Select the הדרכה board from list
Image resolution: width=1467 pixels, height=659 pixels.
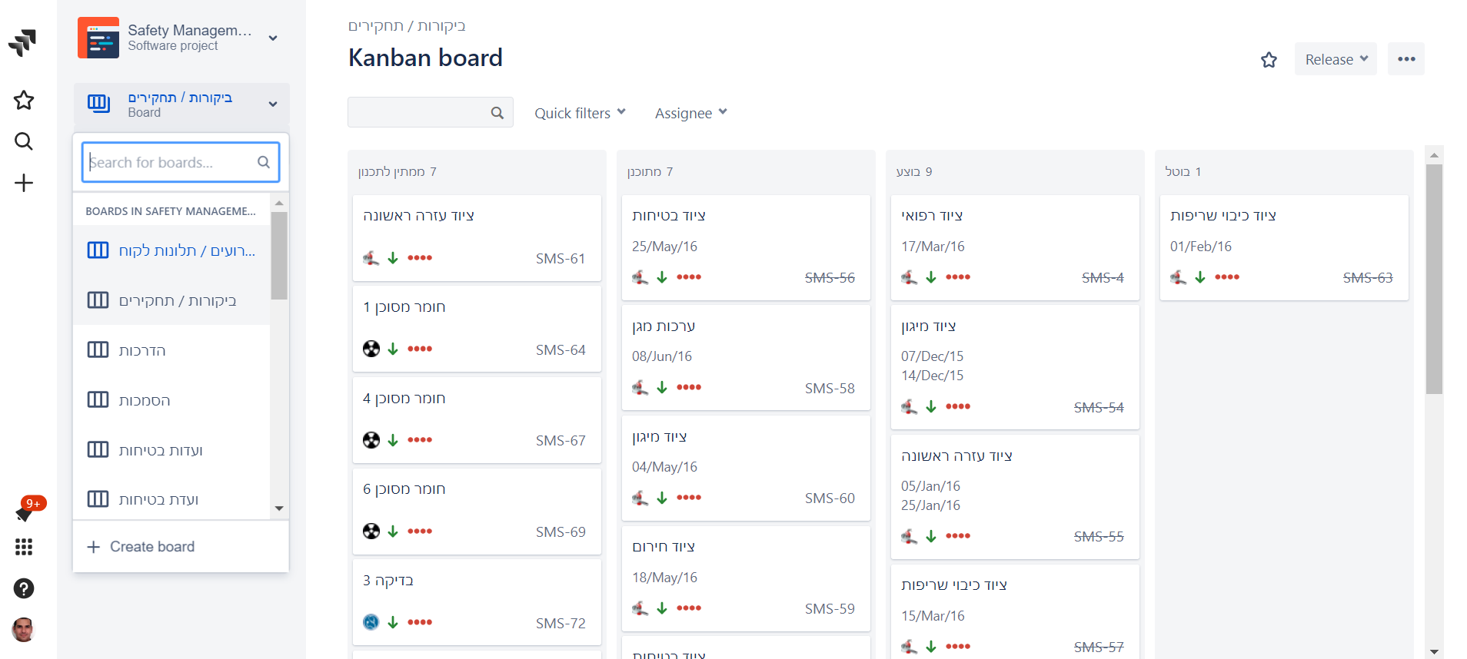142,350
